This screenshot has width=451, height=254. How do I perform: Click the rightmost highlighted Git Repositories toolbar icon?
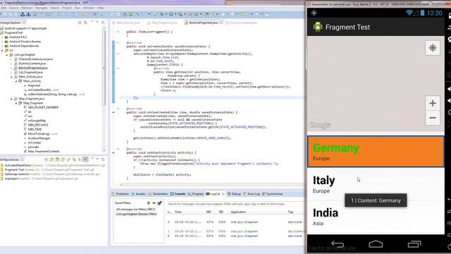[x=85, y=159]
